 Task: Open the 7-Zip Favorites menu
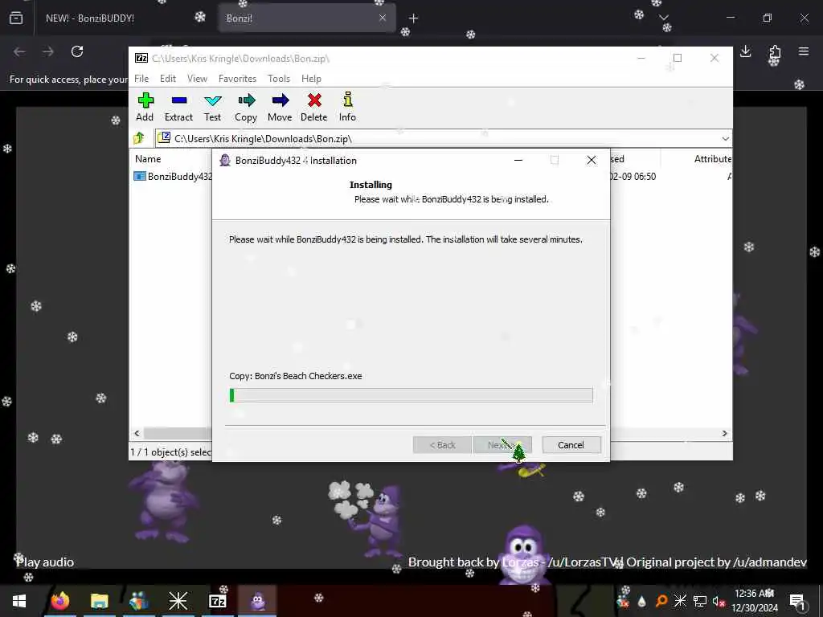(237, 78)
